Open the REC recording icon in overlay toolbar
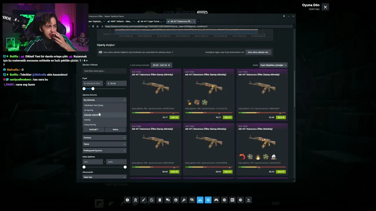 (232, 200)
